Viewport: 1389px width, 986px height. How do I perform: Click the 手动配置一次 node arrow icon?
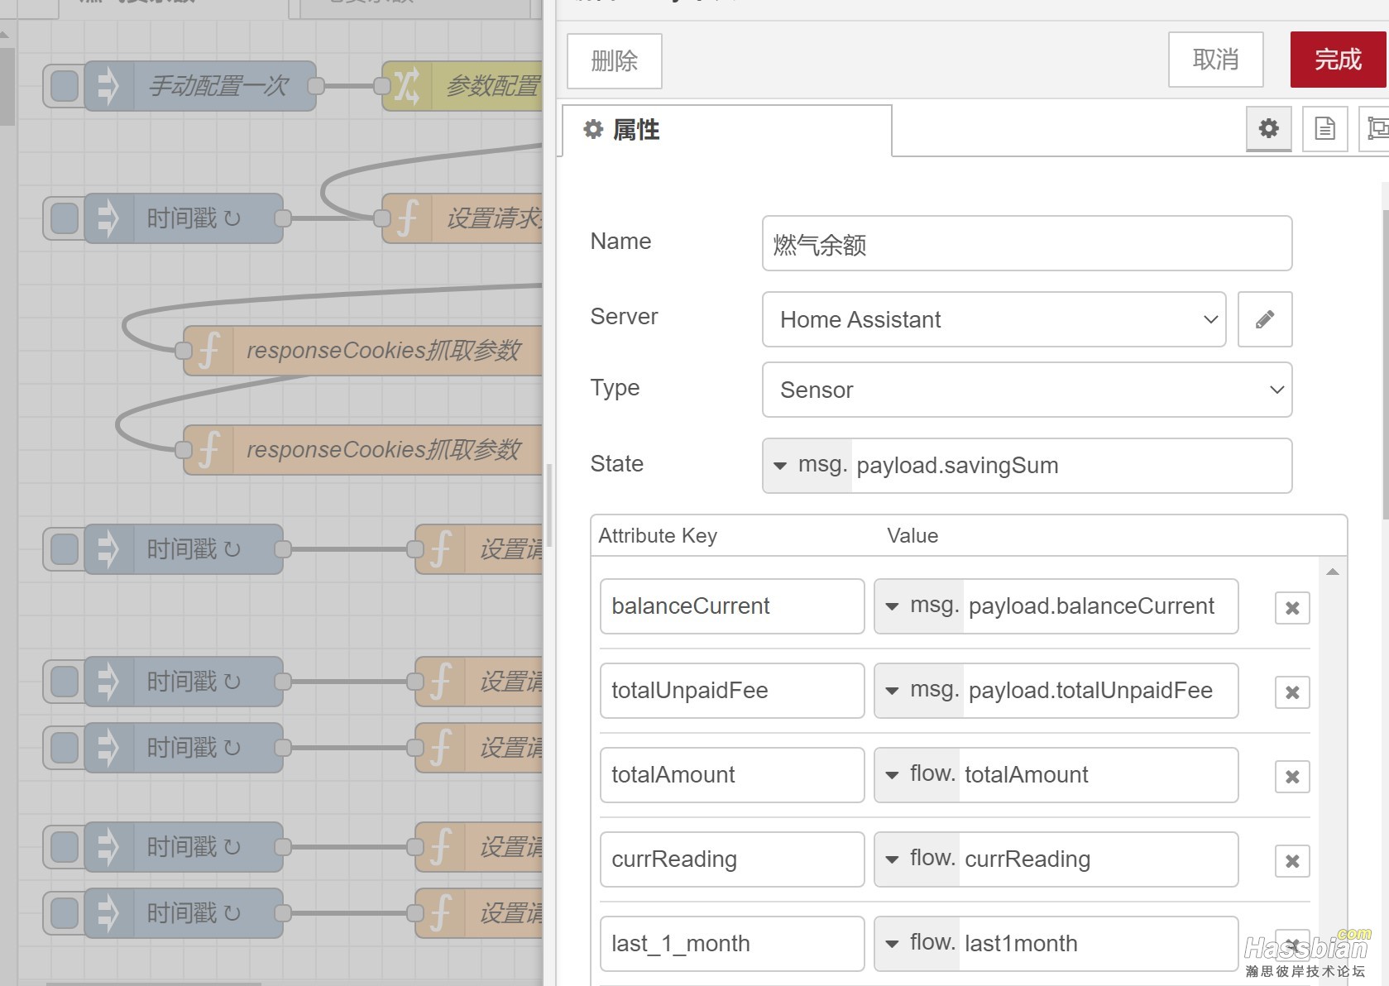pos(108,86)
